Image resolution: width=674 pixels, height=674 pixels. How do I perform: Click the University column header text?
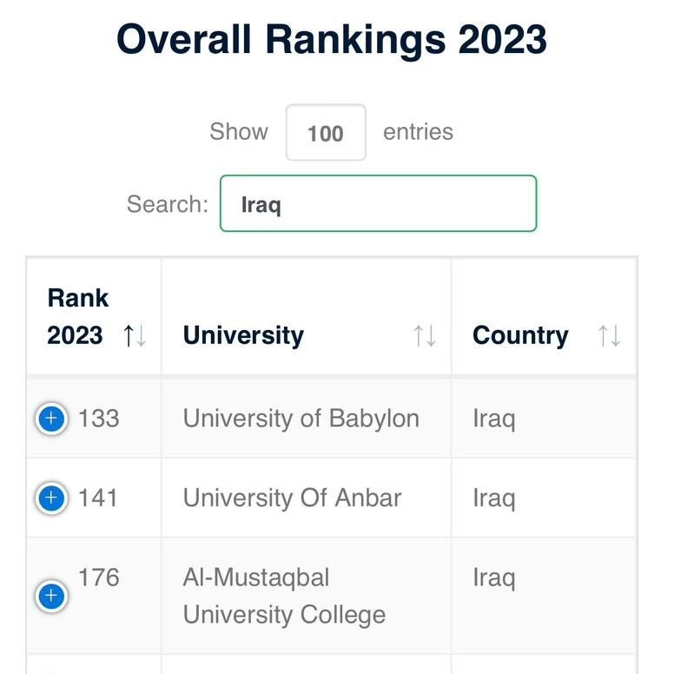[243, 336]
